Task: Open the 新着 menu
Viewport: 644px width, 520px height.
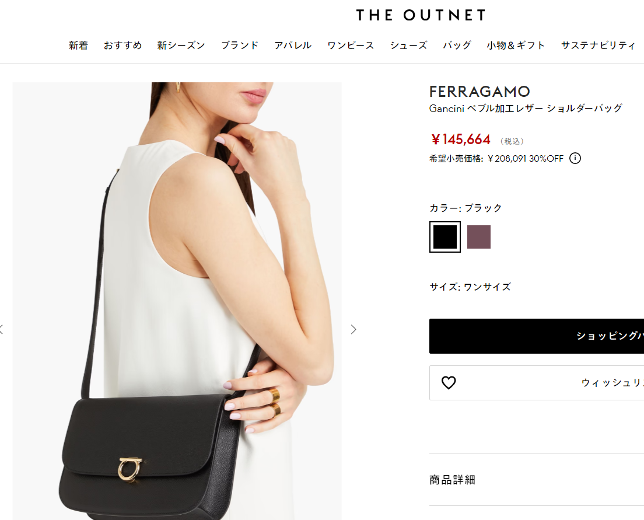Action: click(78, 45)
